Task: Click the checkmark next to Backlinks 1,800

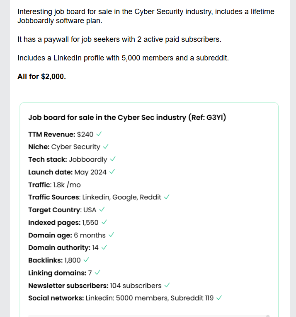Action: click(86, 260)
